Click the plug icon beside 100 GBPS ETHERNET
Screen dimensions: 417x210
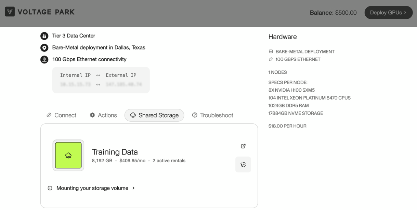tap(271, 59)
